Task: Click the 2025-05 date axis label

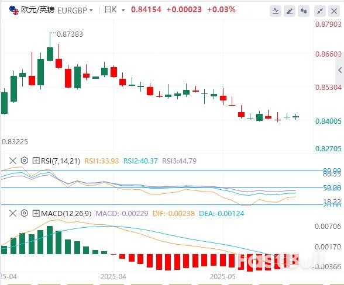Action: pos(223,277)
